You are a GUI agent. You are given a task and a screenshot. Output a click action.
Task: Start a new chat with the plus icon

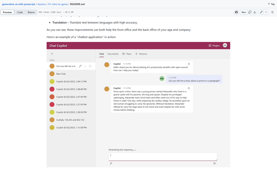52,54
